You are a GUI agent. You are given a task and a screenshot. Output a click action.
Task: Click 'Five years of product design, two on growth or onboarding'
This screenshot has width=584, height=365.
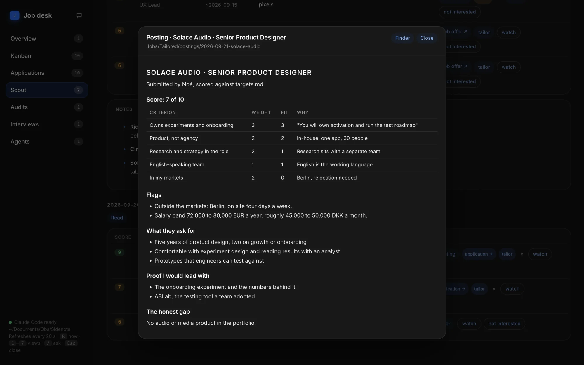coord(230,242)
